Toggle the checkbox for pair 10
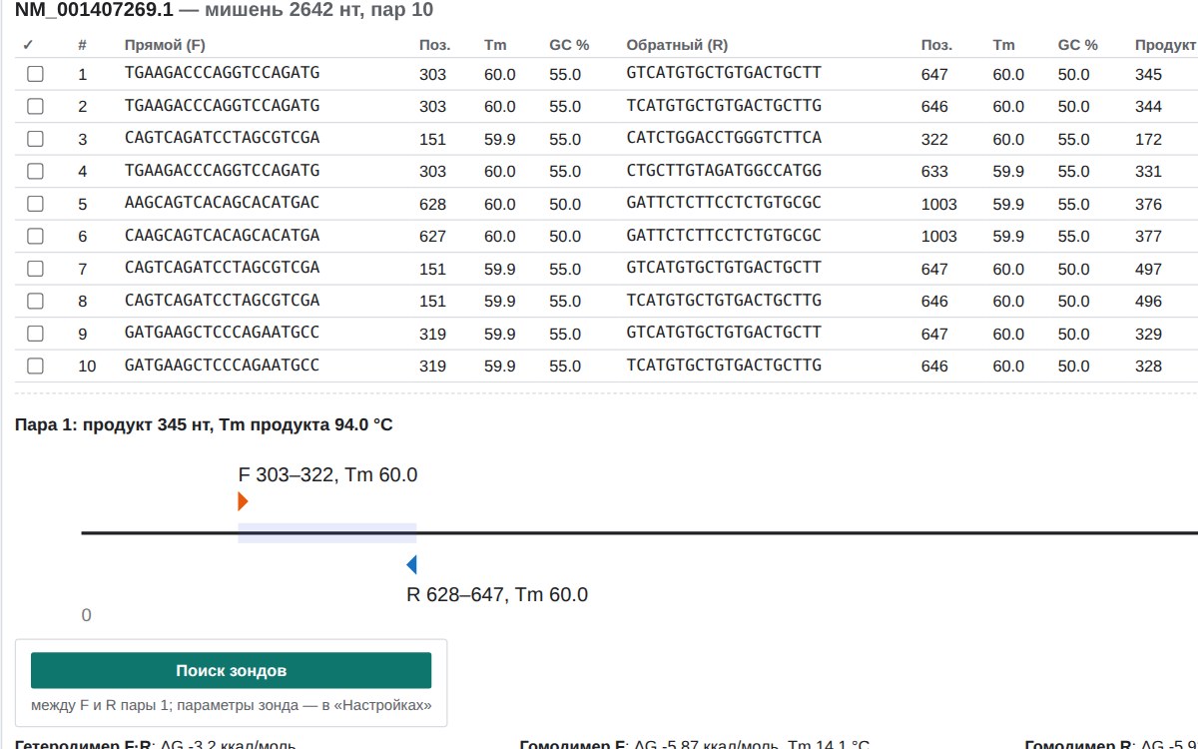Viewport: 1198px width, 749px height. [35, 366]
